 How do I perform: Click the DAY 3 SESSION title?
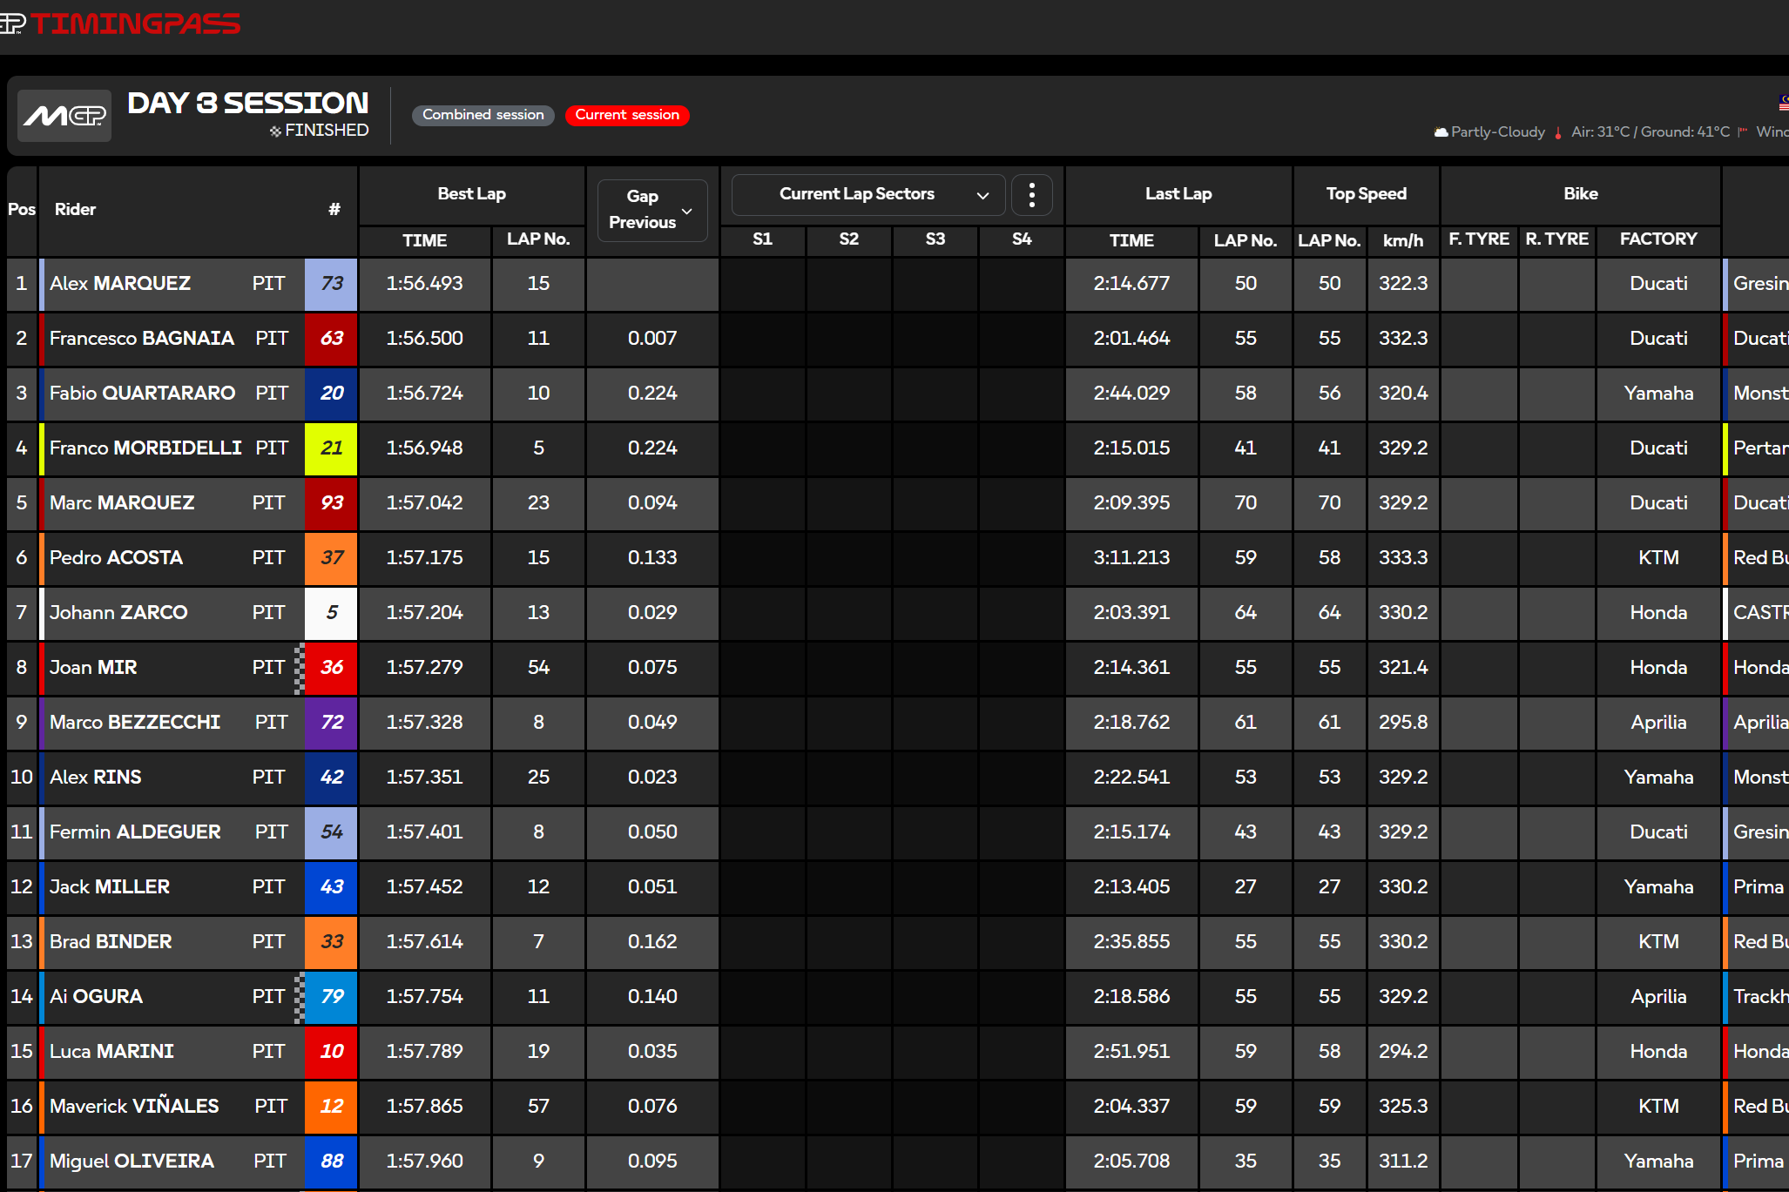pyautogui.click(x=248, y=103)
